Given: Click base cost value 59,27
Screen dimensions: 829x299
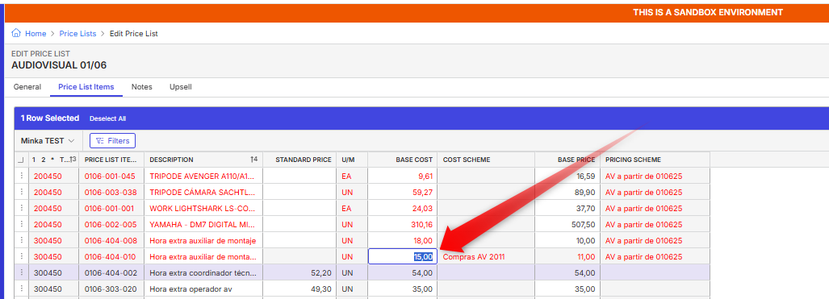Looking at the screenshot, I should click(x=423, y=192).
